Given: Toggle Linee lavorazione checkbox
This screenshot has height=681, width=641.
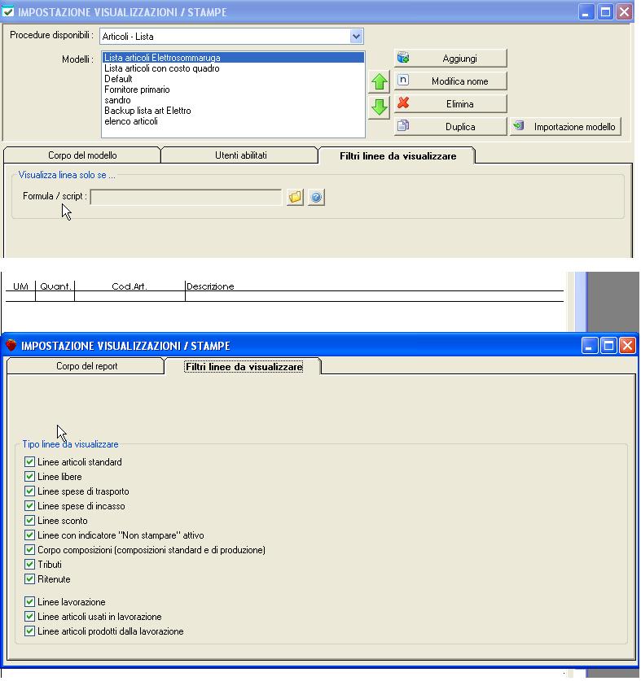Looking at the screenshot, I should click(29, 601).
